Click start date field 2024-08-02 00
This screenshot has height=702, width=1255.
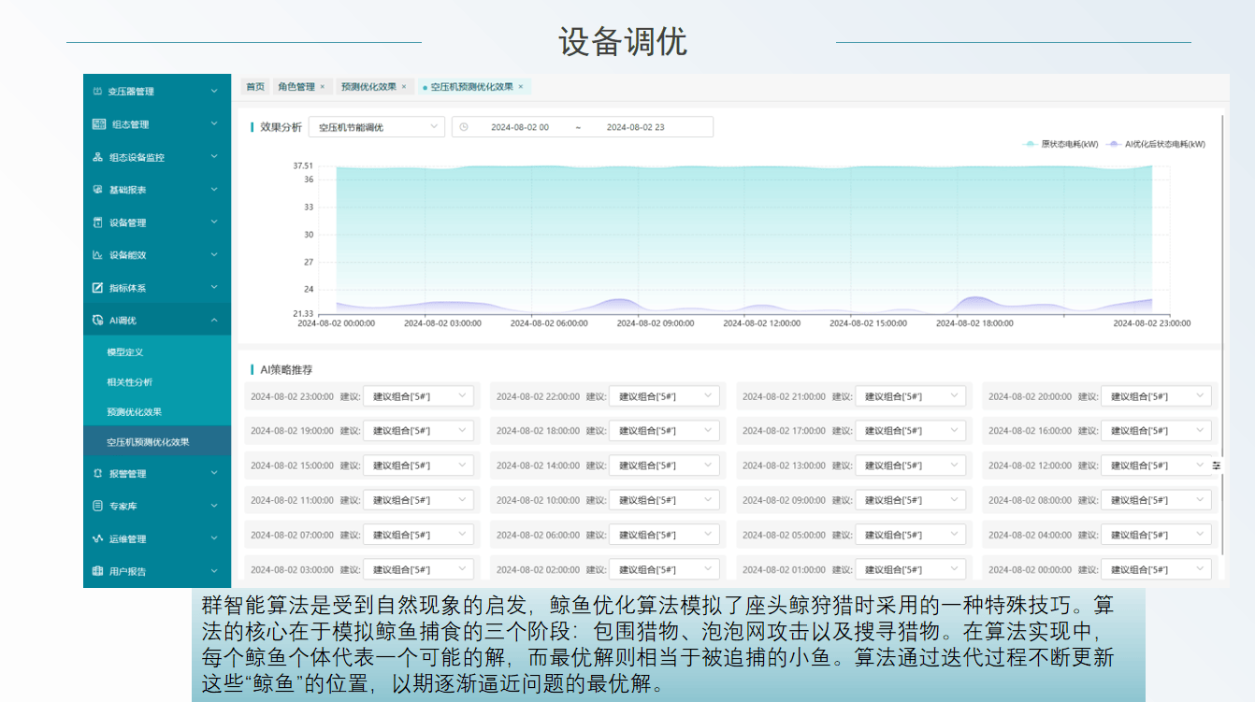[x=520, y=127]
